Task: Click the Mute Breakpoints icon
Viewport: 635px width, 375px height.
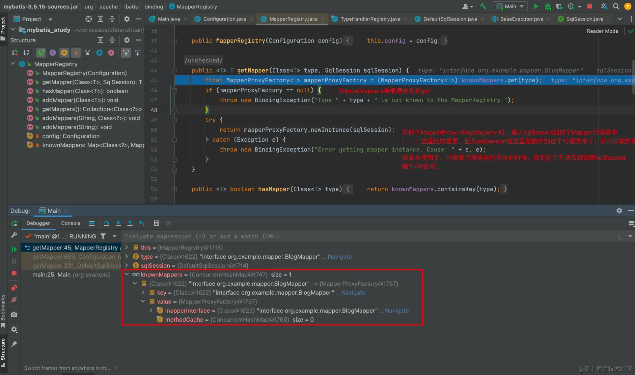Action: tap(14, 299)
